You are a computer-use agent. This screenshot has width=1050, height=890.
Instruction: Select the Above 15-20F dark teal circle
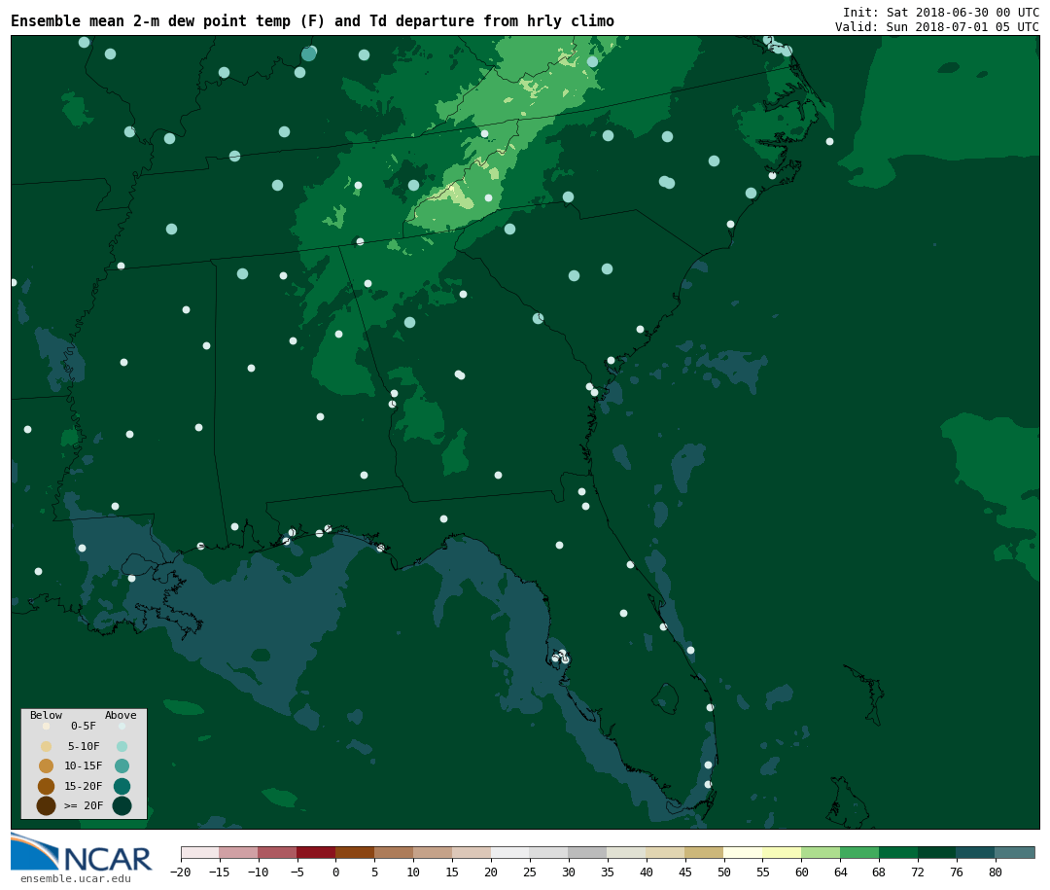click(122, 786)
